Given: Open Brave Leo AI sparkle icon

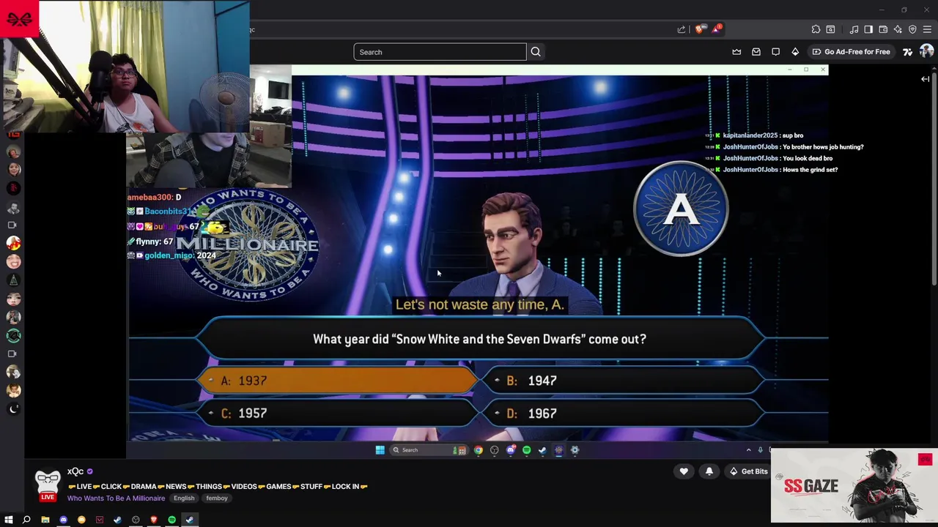Looking at the screenshot, I should [x=898, y=29].
